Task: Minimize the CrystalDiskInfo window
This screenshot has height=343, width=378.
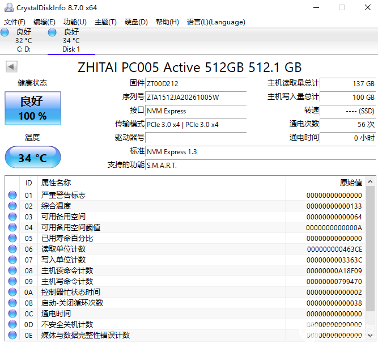Action: 316,8
